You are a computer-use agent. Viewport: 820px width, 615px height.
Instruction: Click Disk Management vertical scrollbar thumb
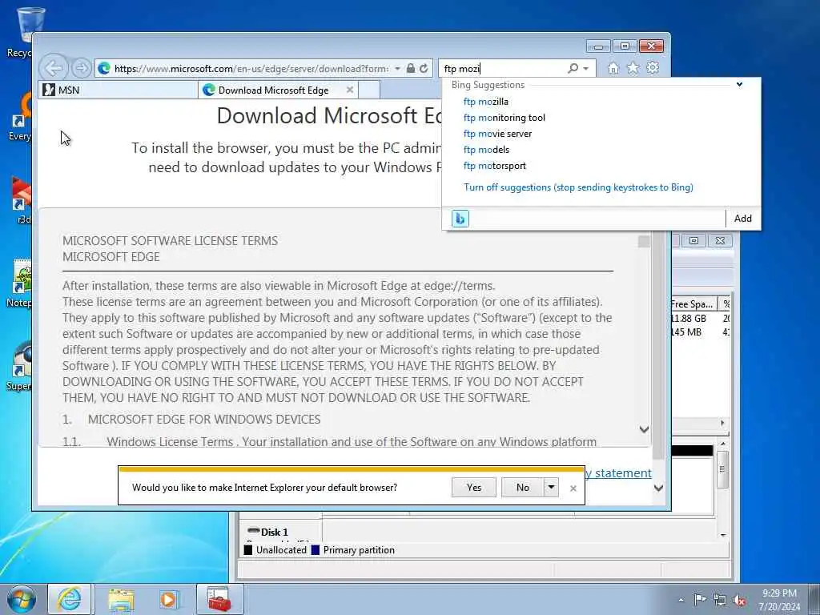click(722, 469)
